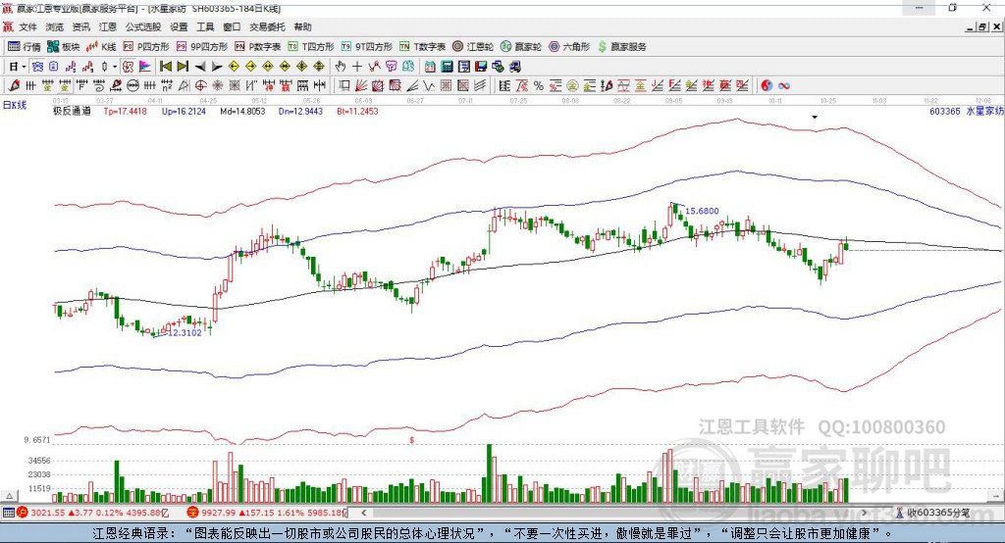1005x543 pixels.
Task: Jump to last bar icon
Action: pyautogui.click(x=183, y=67)
